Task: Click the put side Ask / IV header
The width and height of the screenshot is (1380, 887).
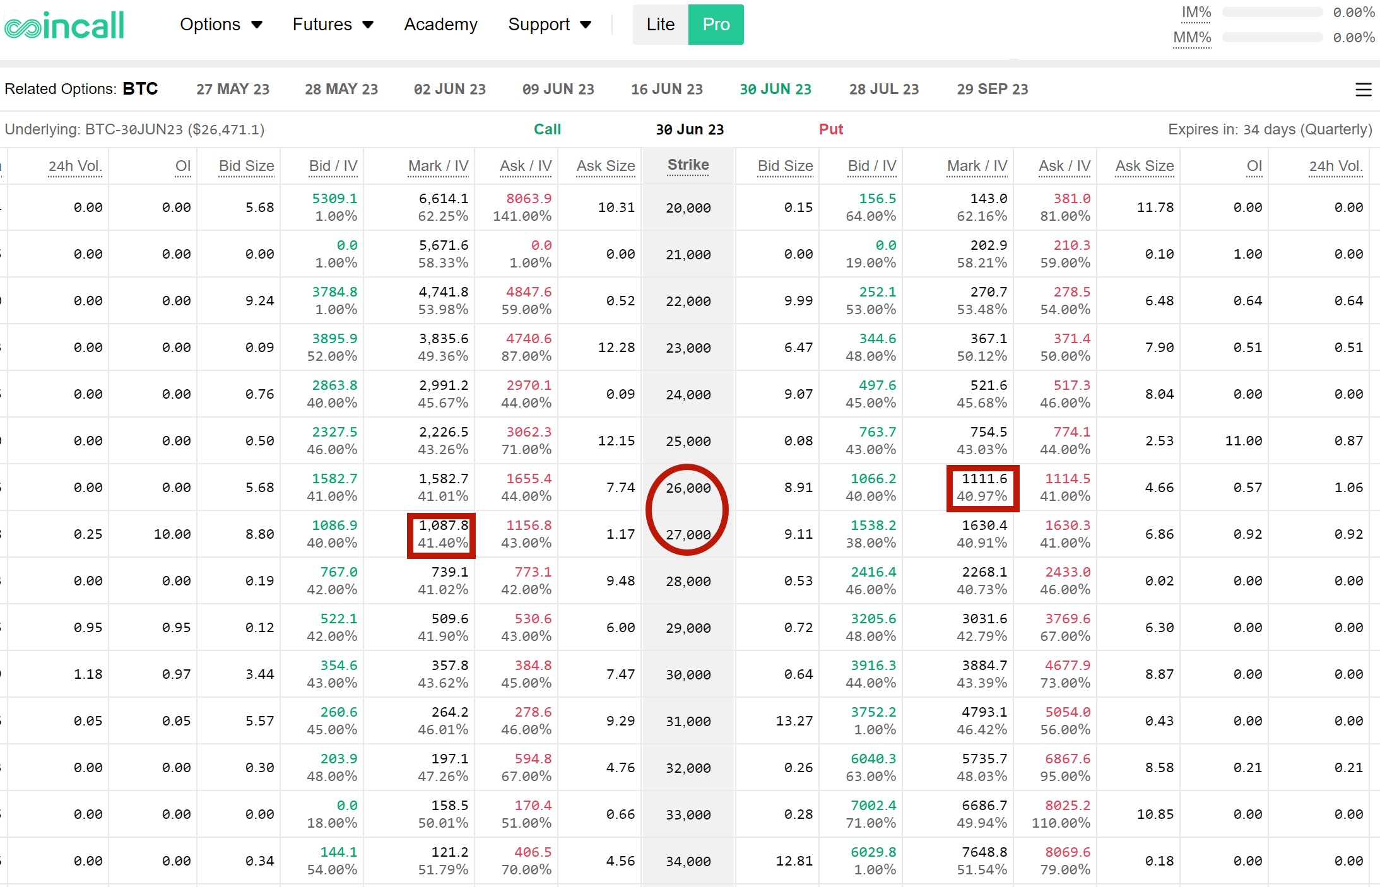Action: 1064,167
